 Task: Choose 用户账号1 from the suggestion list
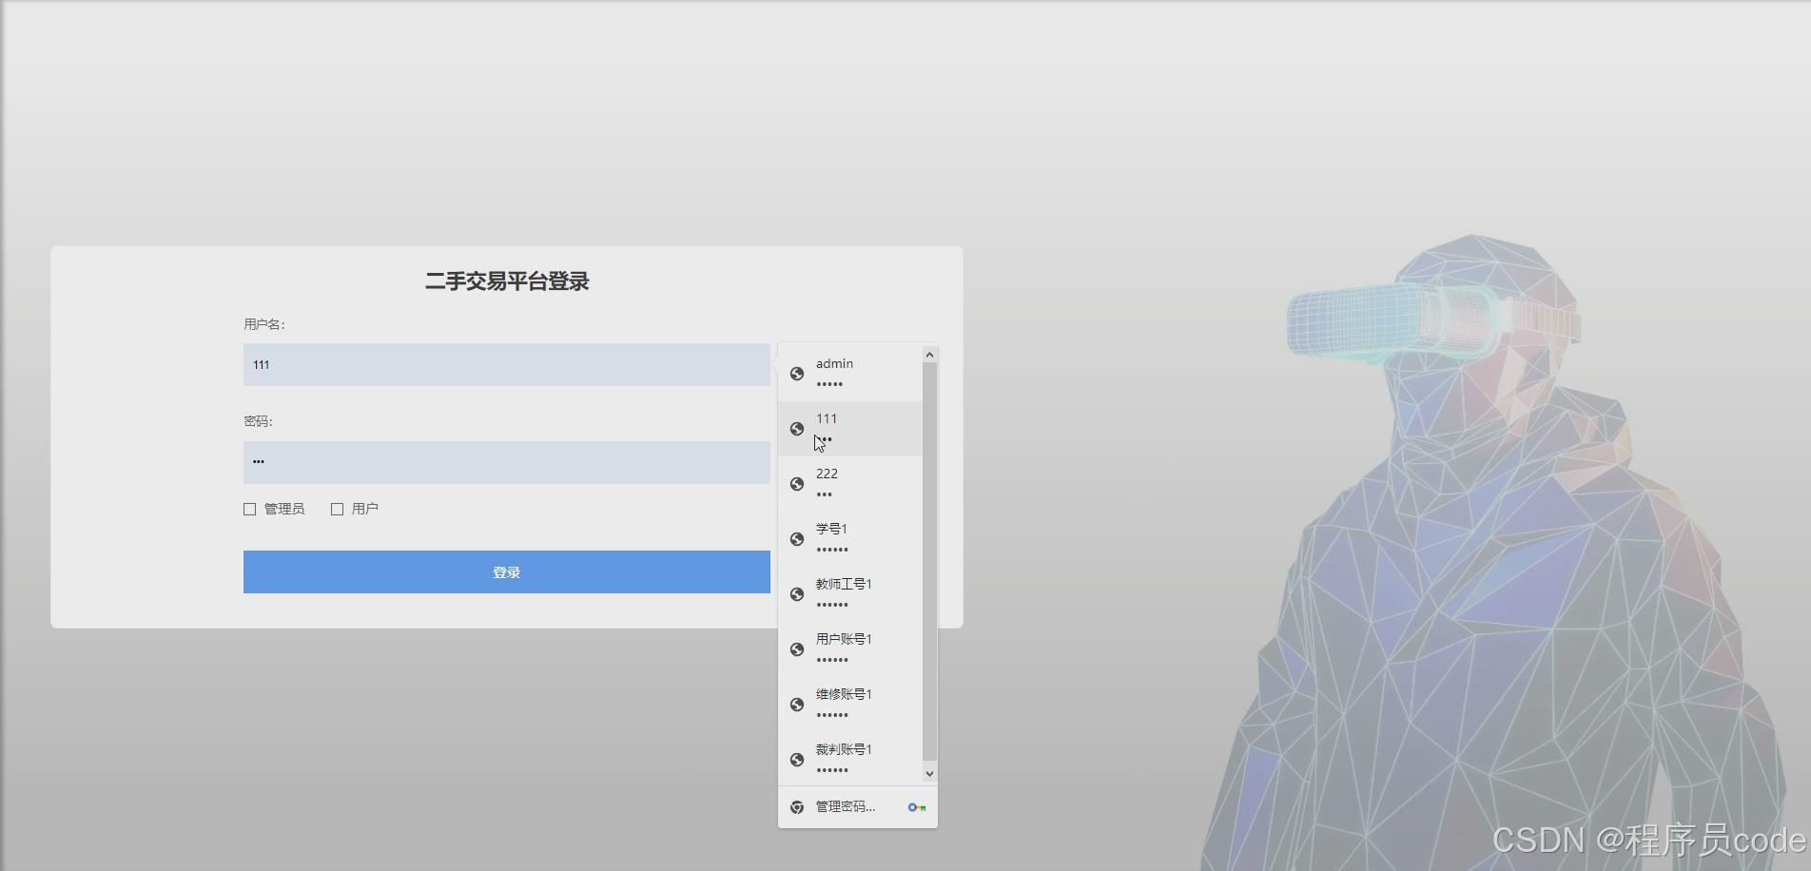pos(853,648)
